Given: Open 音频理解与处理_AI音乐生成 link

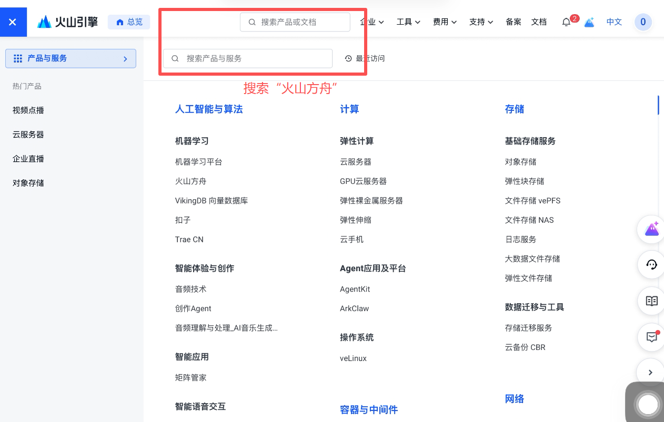Looking at the screenshot, I should pyautogui.click(x=226, y=328).
